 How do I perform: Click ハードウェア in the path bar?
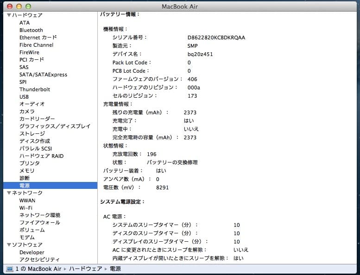click(x=85, y=269)
